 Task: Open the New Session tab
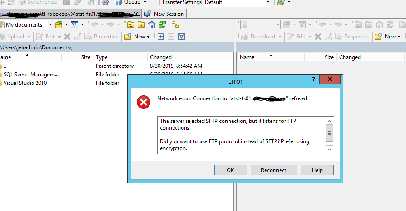point(164,14)
